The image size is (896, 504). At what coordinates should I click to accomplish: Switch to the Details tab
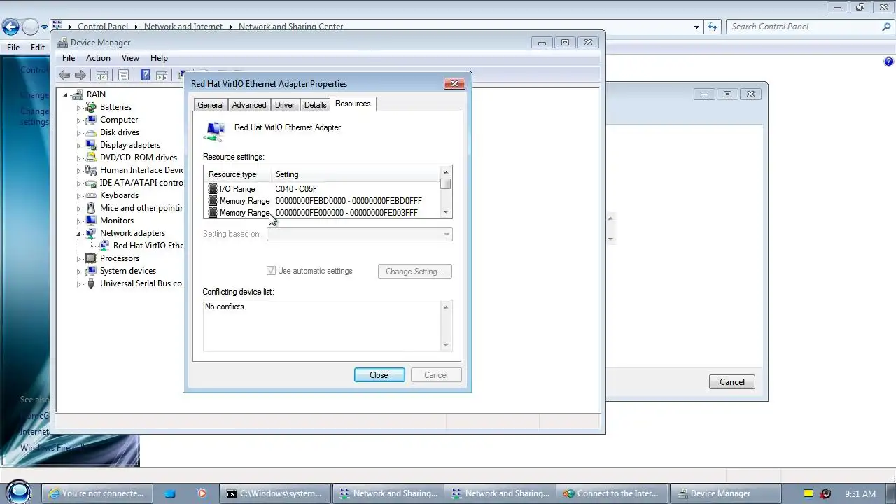(316, 105)
